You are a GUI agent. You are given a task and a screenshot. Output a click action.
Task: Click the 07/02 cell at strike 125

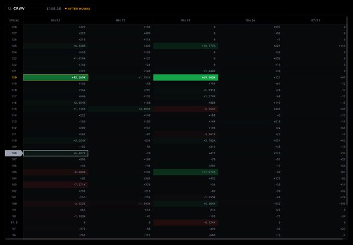coord(316,46)
